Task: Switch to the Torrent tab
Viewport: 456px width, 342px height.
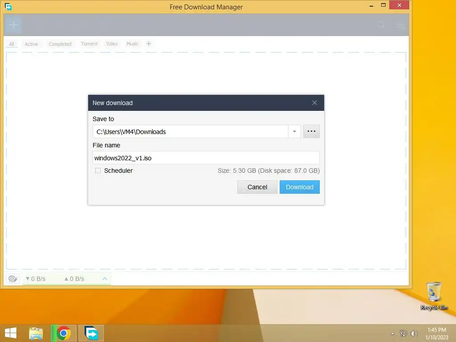Action: click(x=89, y=44)
